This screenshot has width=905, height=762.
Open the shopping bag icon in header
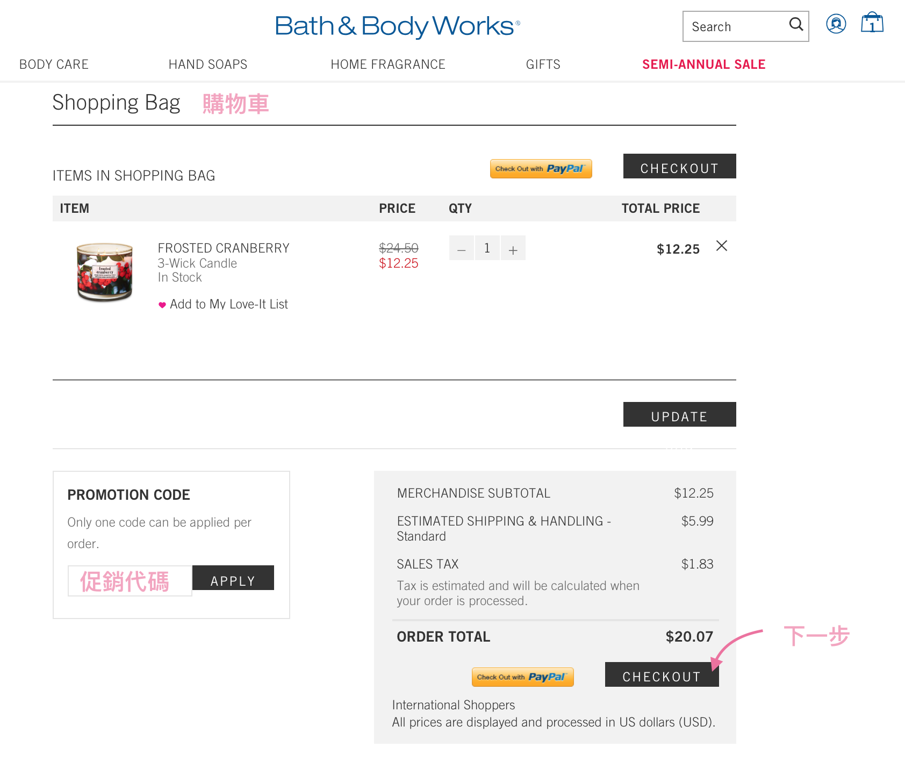872,24
